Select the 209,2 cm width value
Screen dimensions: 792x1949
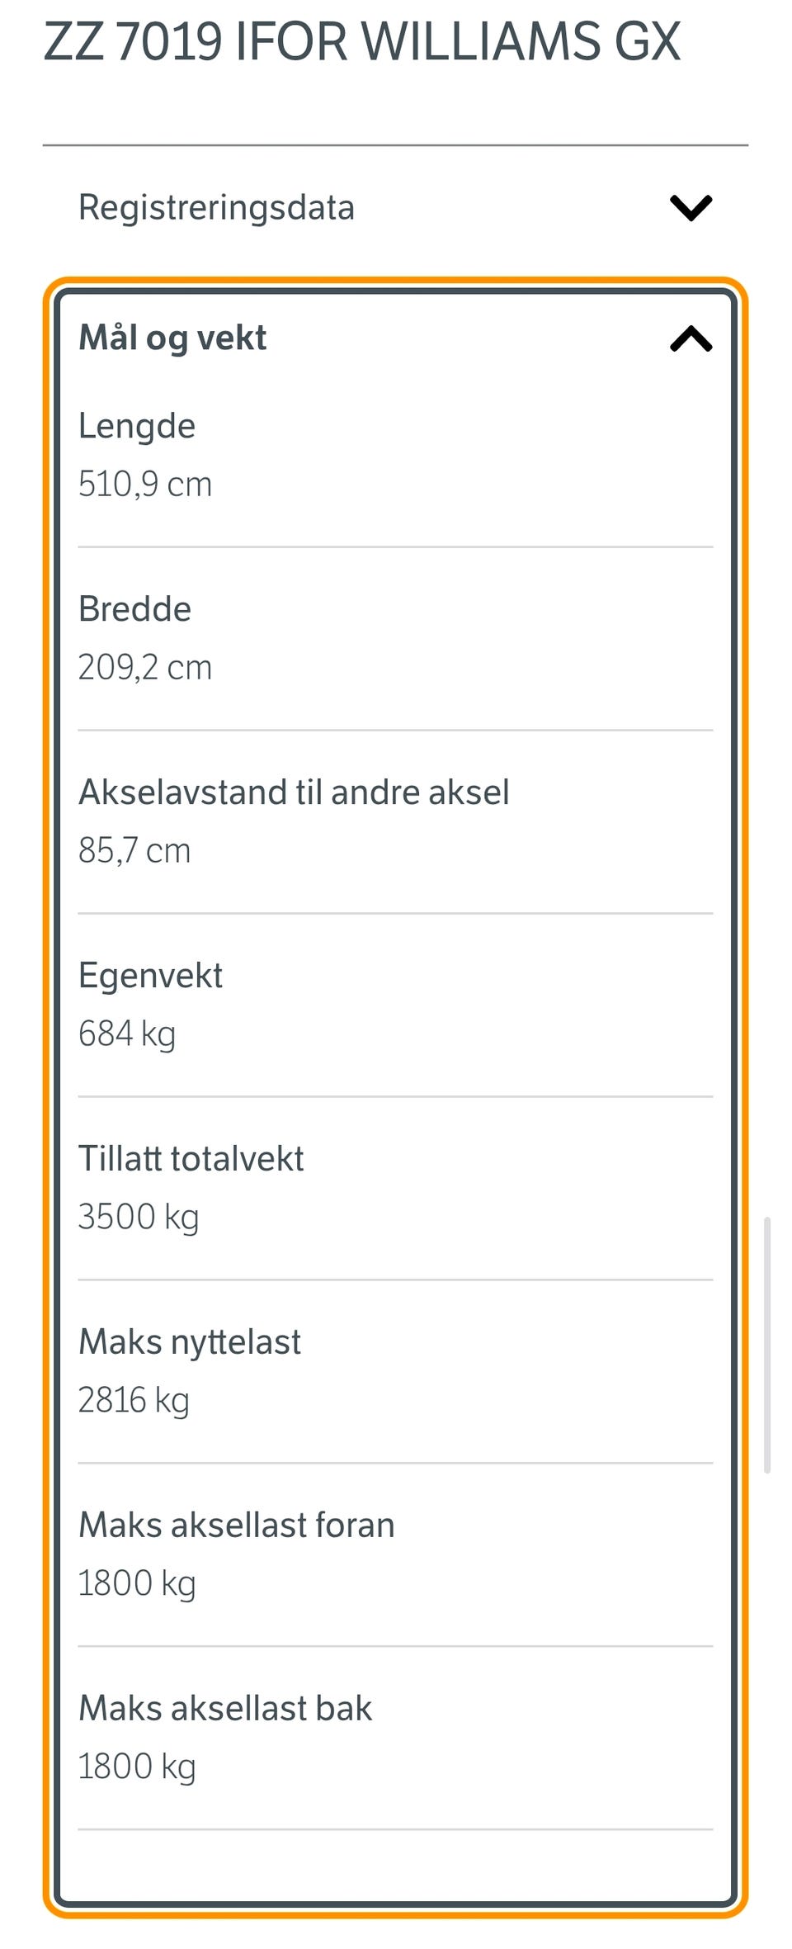coord(145,667)
